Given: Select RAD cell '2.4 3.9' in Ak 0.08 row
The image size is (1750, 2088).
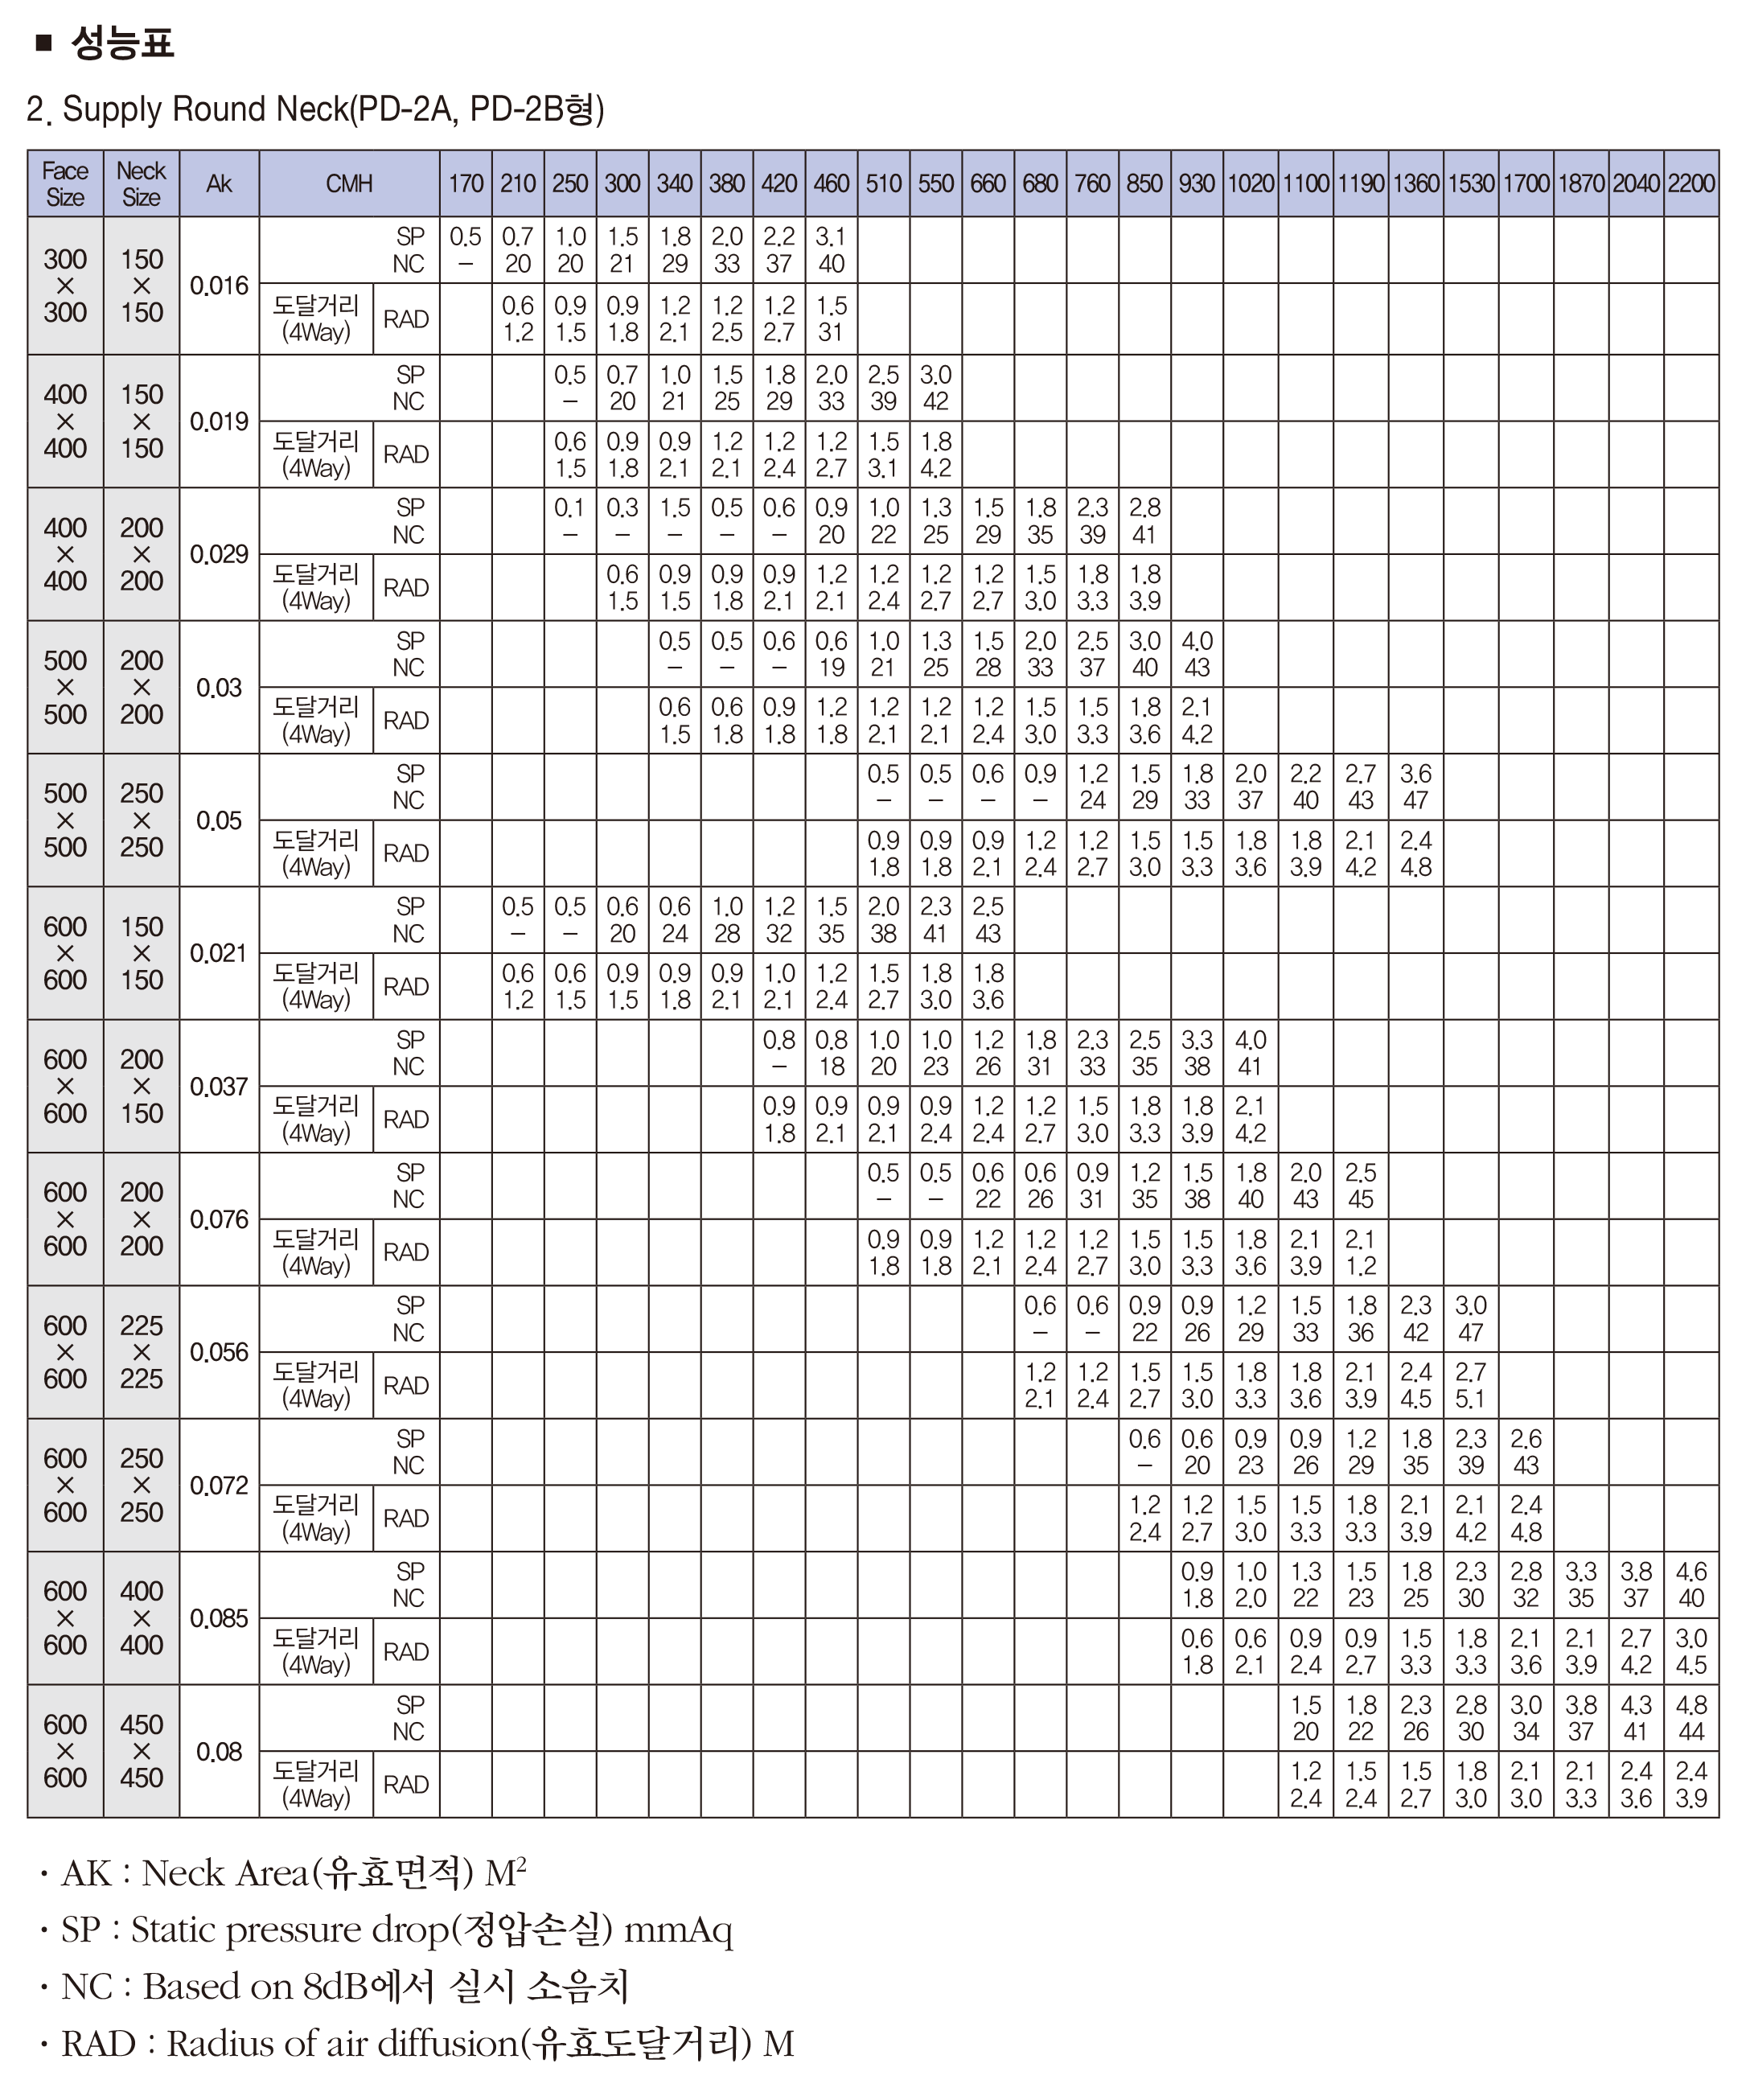Looking at the screenshot, I should coord(1691,1785).
